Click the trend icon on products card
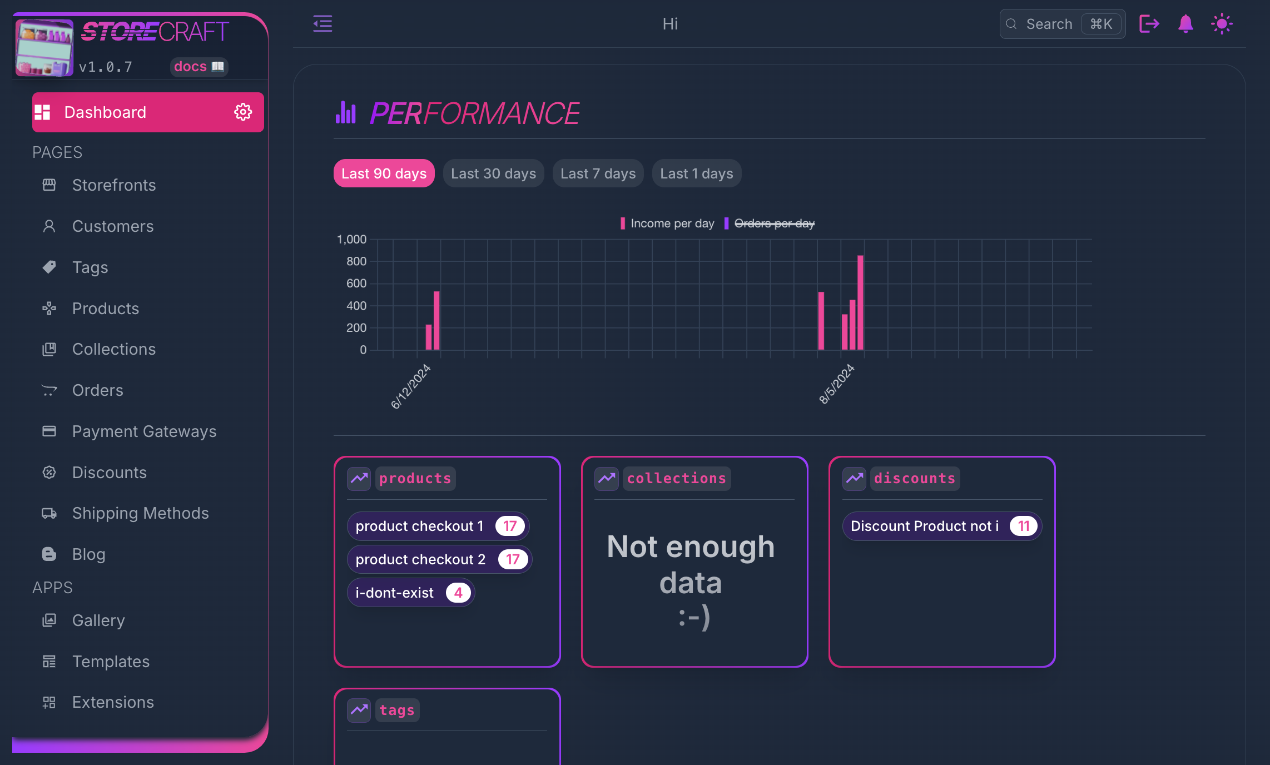The image size is (1270, 765). pos(359,478)
